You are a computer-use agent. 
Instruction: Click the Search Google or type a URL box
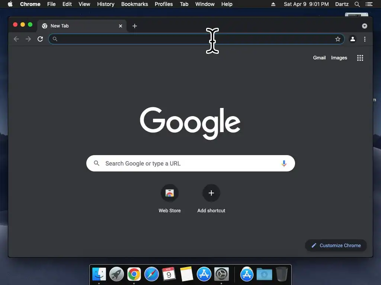click(x=190, y=163)
